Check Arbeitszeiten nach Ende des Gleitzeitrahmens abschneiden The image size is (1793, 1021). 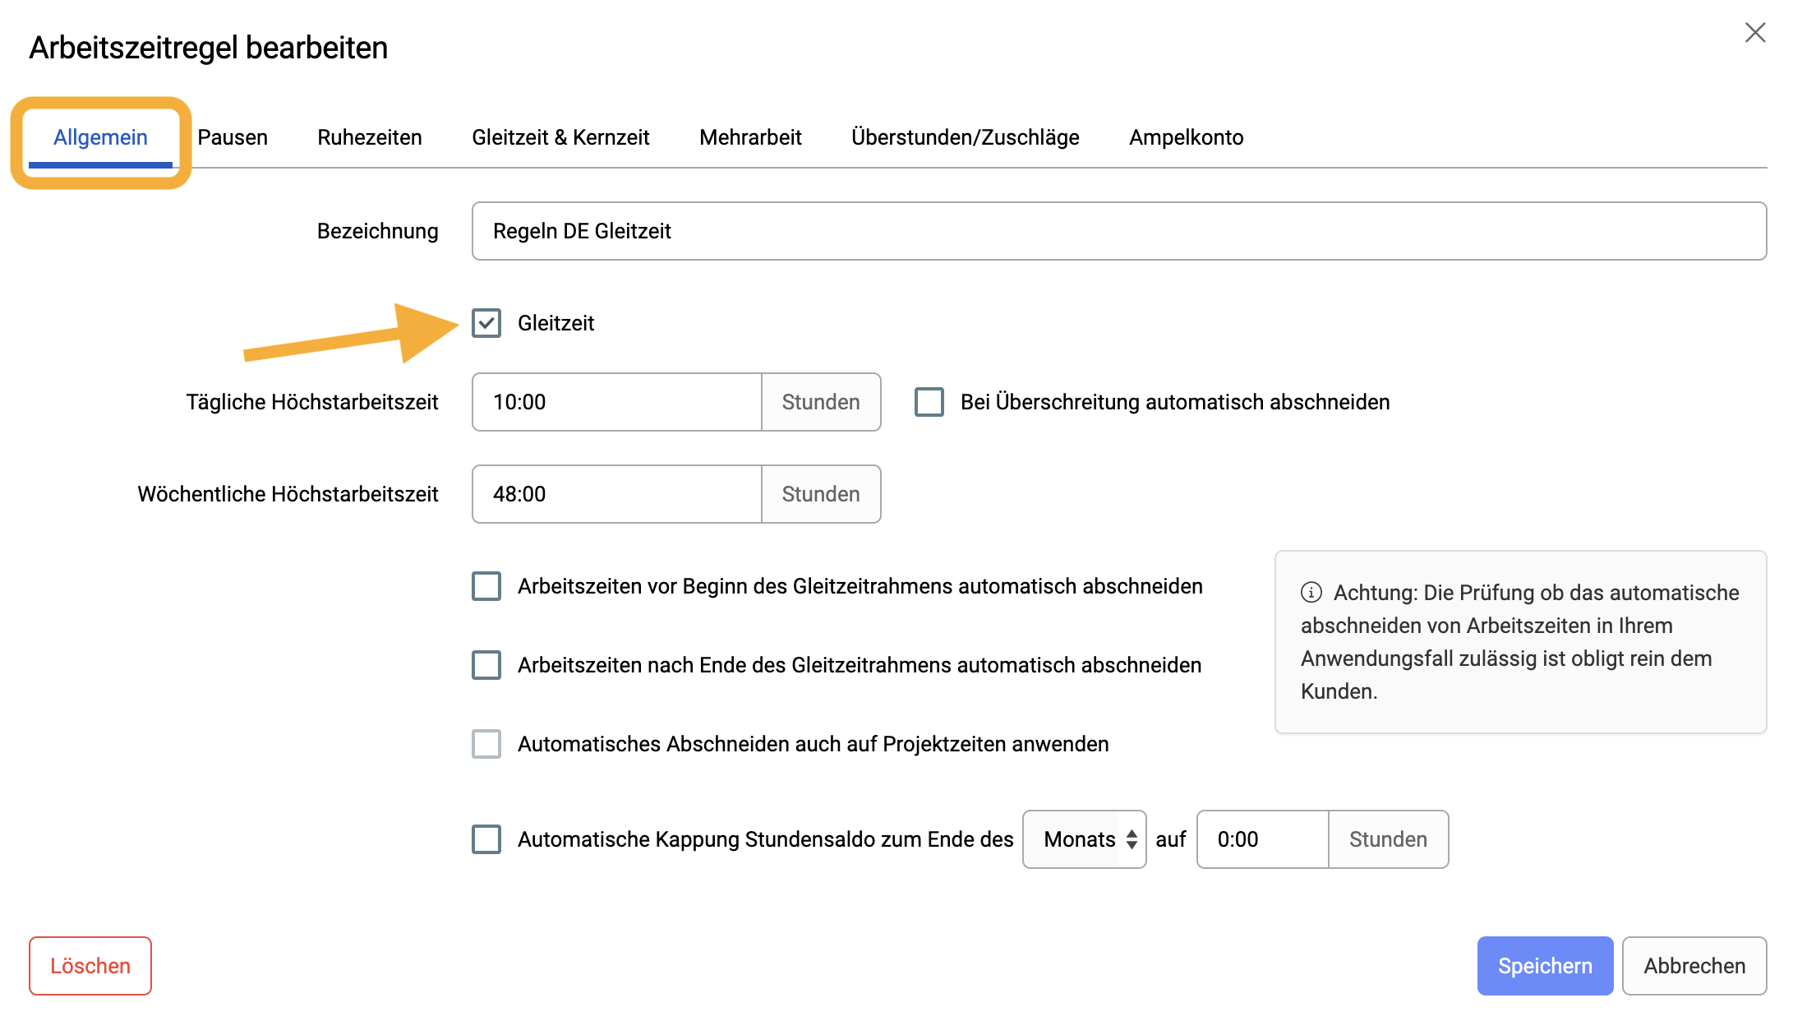click(486, 665)
